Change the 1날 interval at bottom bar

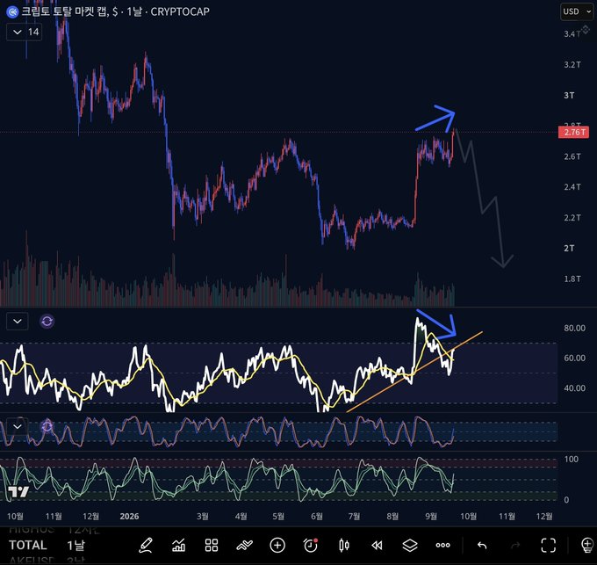pos(76,545)
